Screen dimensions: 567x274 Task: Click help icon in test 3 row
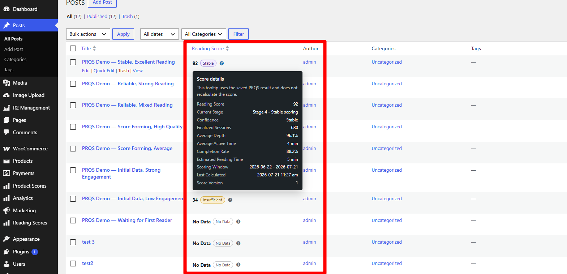[x=239, y=243]
